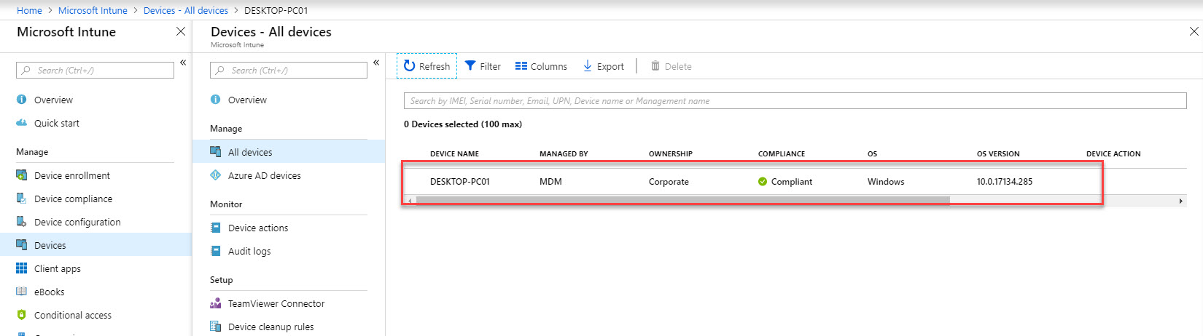Focus the Devices blade search box
1203x336 pixels.
[289, 70]
